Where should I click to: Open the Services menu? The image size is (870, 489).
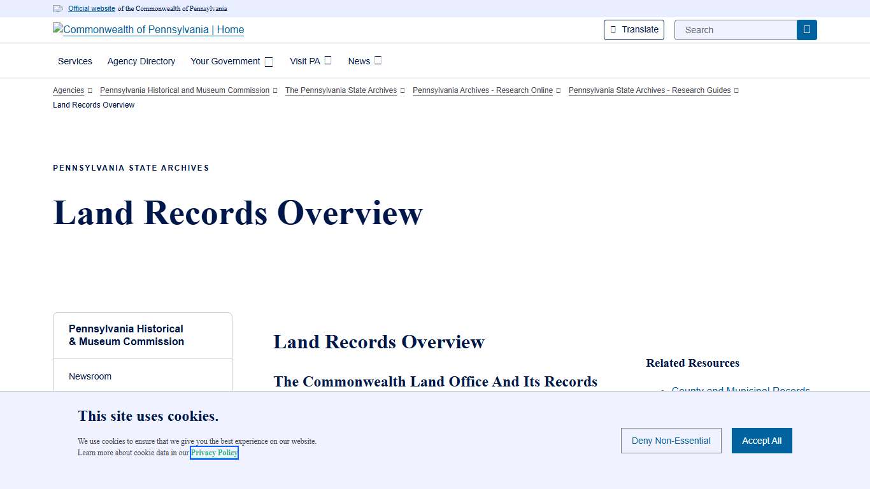point(75,61)
